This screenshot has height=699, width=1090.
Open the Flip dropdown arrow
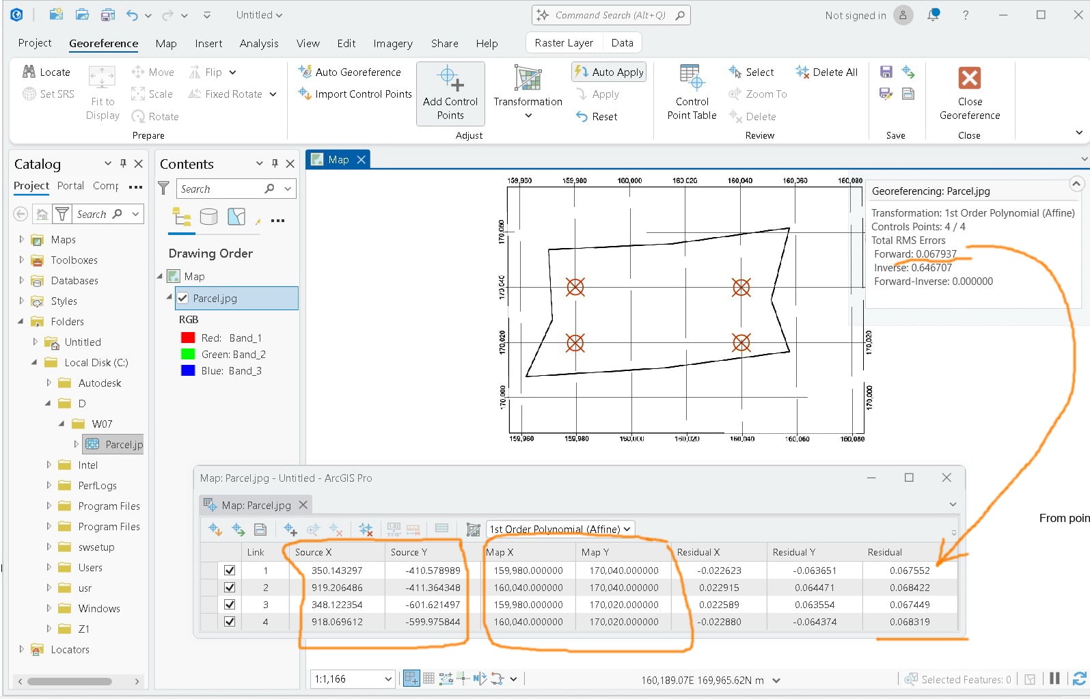pos(232,72)
